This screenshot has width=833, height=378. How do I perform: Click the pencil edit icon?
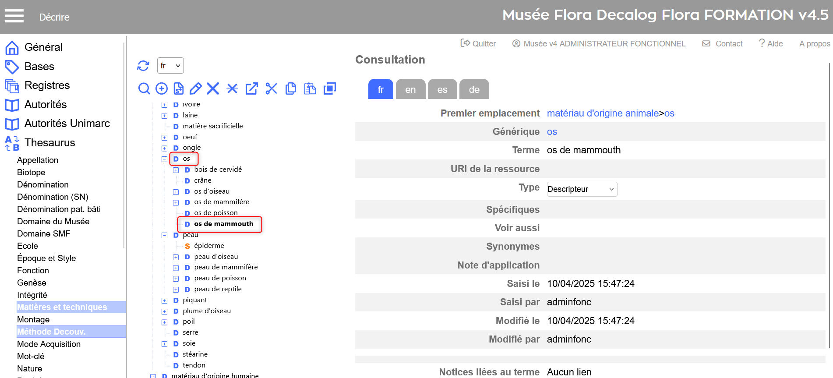(x=195, y=88)
